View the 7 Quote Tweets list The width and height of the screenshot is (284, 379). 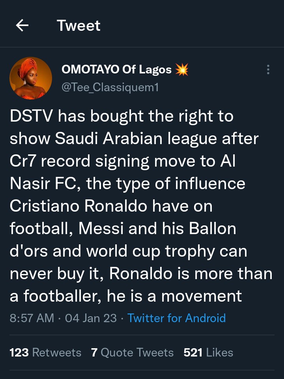(x=132, y=353)
